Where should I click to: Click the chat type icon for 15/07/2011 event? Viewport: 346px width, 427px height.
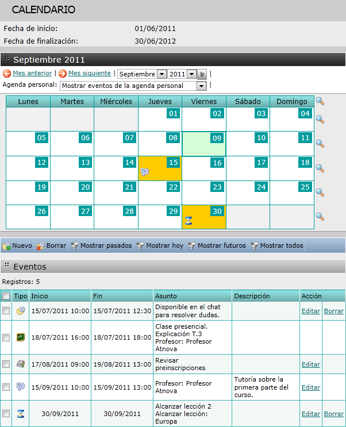(x=21, y=311)
